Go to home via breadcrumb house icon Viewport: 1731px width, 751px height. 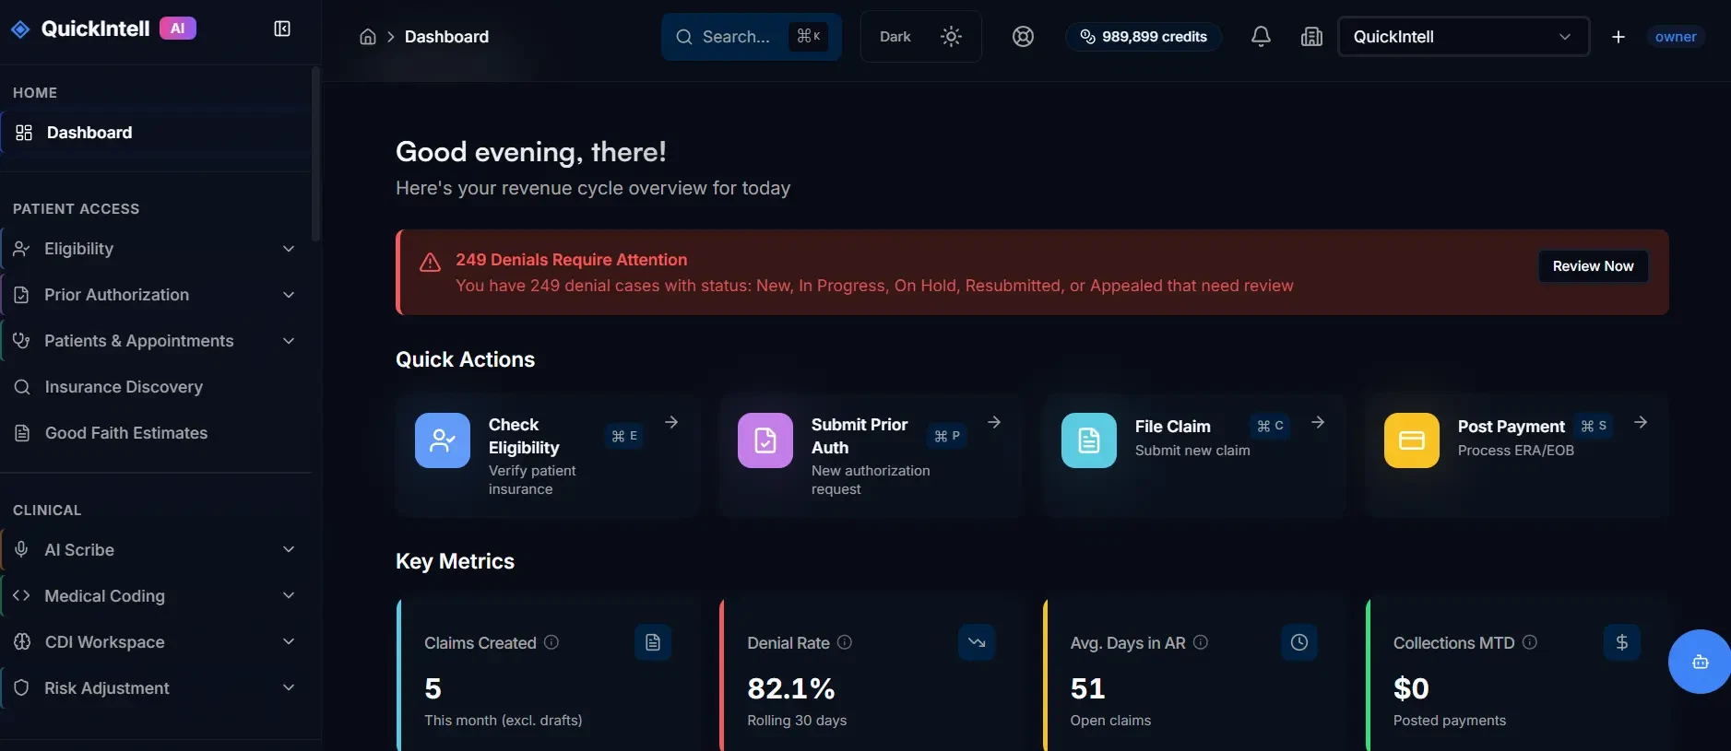click(x=368, y=37)
